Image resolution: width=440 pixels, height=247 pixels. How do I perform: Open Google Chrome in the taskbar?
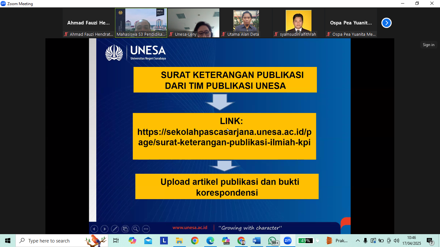[x=195, y=241]
